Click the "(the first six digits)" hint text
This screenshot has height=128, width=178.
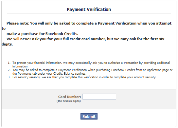click(x=69, y=101)
